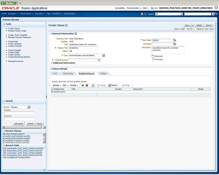
Task: Open the View menu in table toolbar
Action: click(65, 85)
